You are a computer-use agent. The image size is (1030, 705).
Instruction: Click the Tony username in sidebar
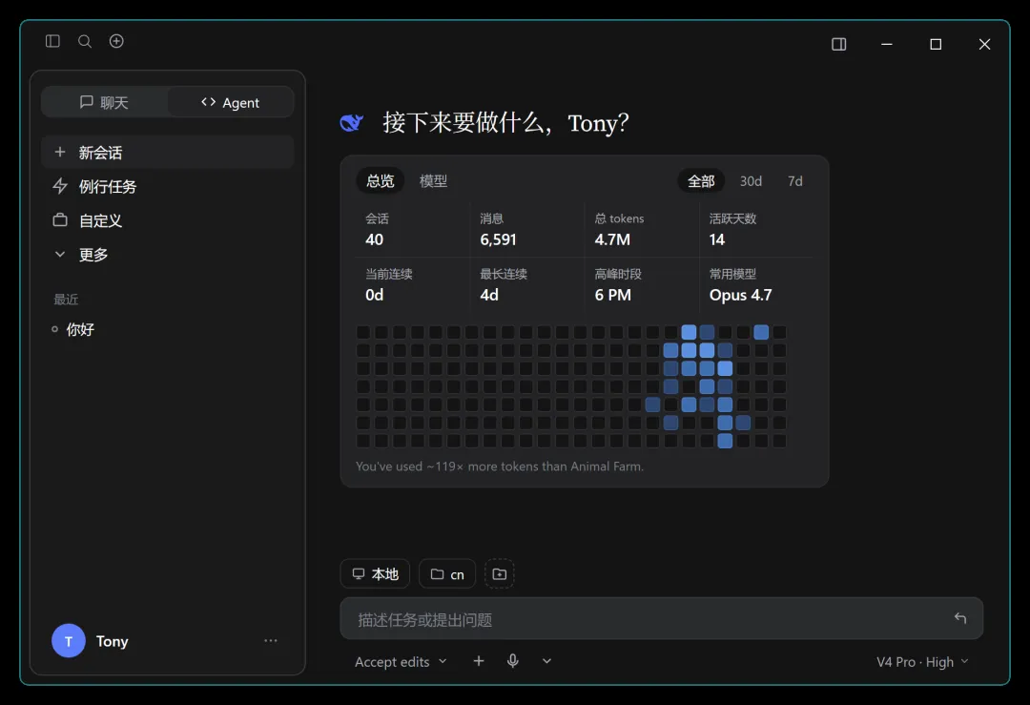tap(113, 641)
